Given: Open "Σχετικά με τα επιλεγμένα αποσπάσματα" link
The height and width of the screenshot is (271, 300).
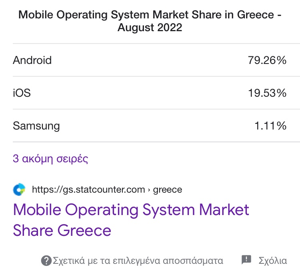Looking at the screenshot, I should click(138, 261).
